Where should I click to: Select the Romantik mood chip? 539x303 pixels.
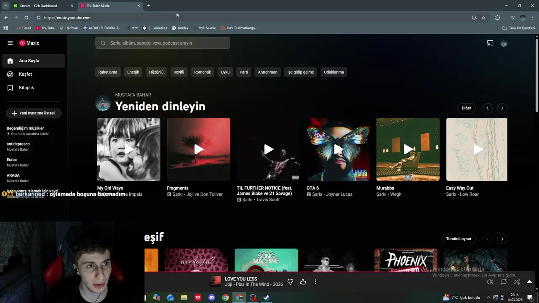[203, 72]
